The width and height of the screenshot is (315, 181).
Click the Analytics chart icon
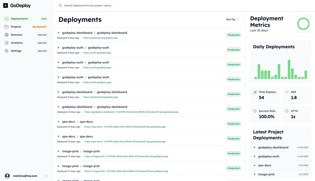pos(7,43)
